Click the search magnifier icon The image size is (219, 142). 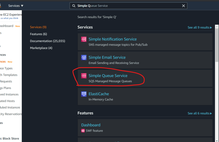[74, 6]
